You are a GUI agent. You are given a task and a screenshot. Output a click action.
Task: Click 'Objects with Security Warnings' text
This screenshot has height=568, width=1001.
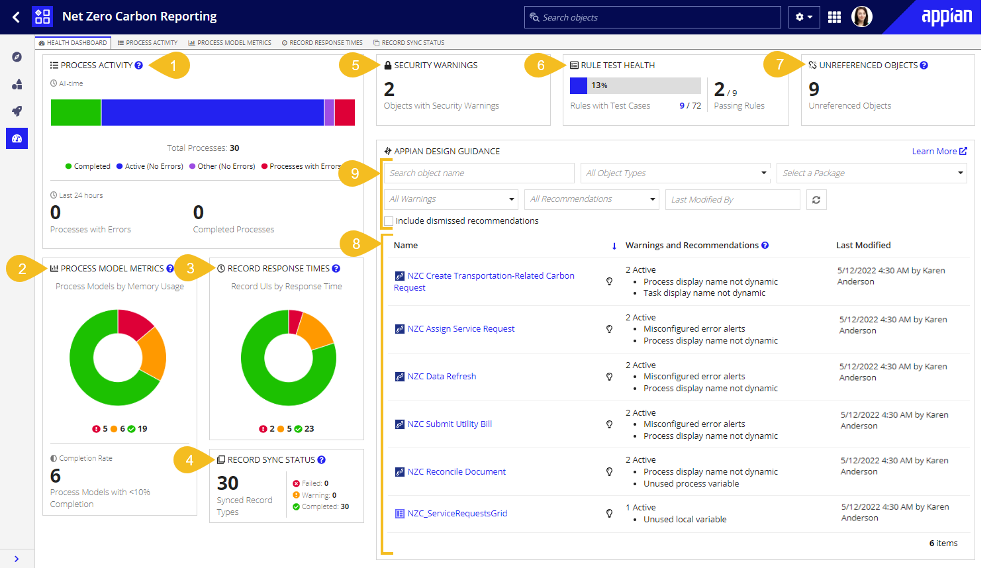[442, 105]
